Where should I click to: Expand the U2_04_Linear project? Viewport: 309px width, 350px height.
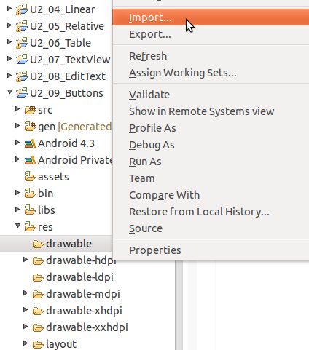[9, 9]
